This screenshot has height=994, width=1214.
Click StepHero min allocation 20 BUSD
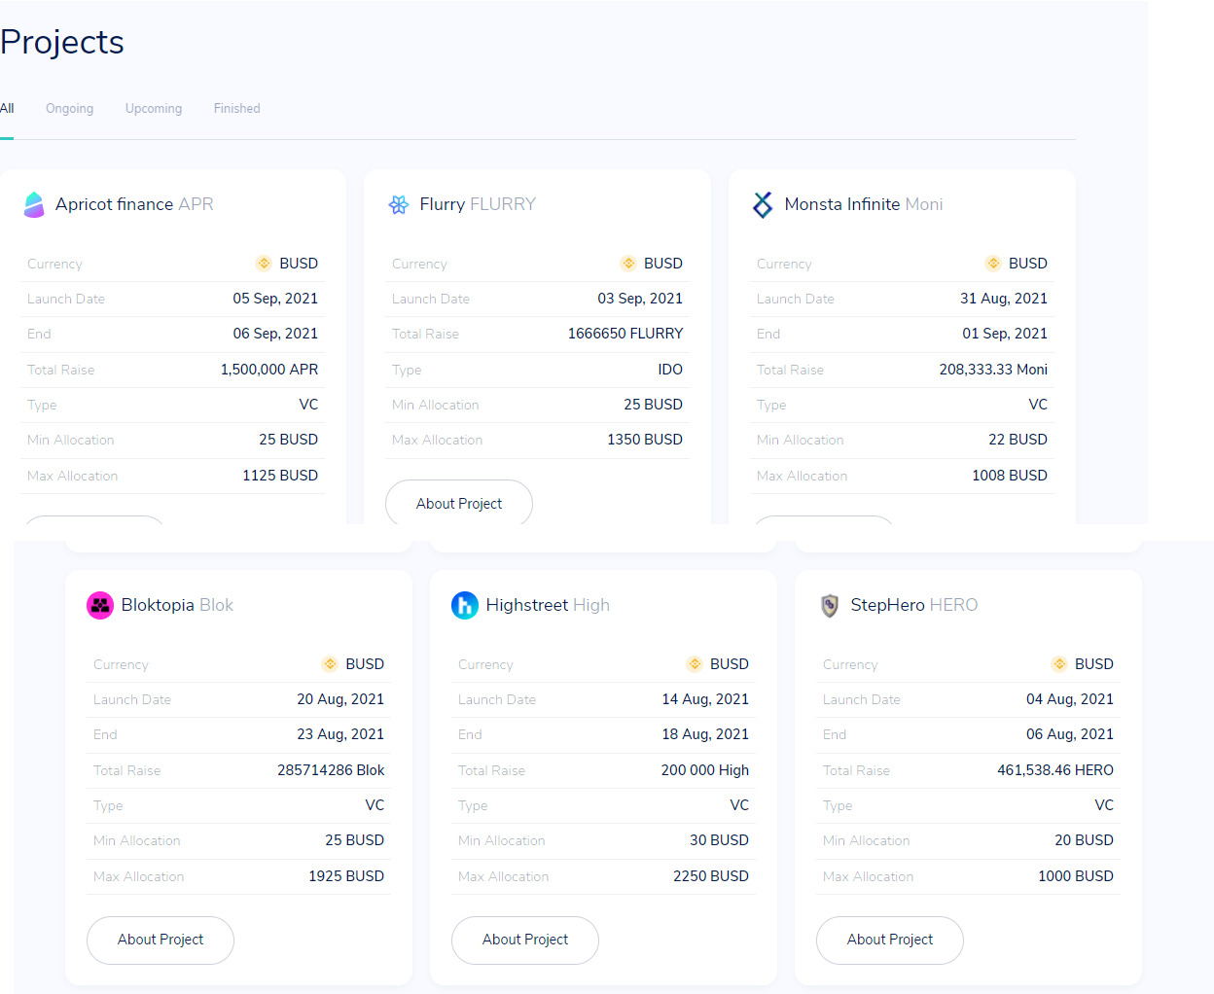[1084, 840]
